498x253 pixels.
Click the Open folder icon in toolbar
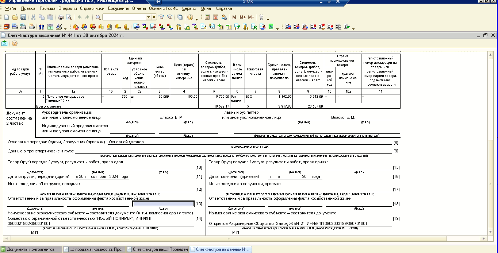point(15,17)
